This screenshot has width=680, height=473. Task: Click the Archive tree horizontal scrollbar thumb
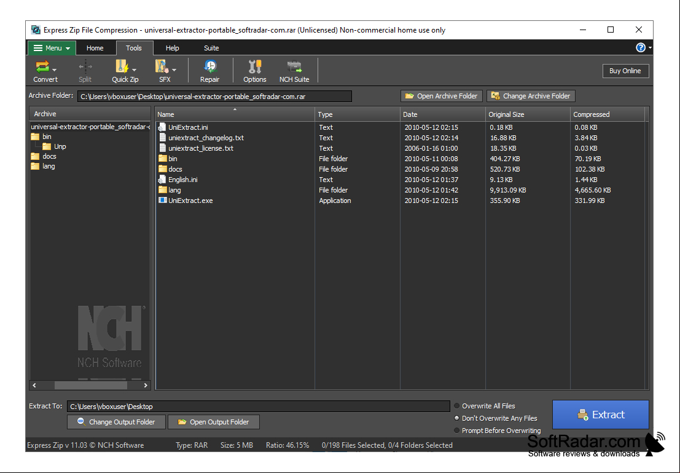(x=91, y=385)
